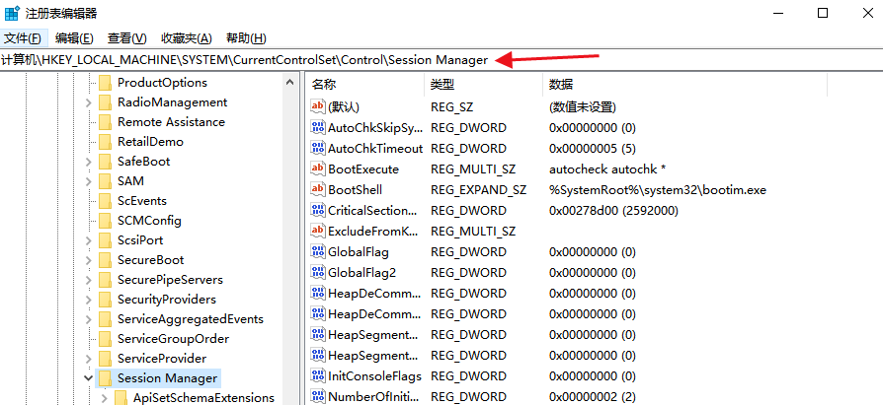
Task: Select the RetailDemo folder icon
Action: coord(106,142)
